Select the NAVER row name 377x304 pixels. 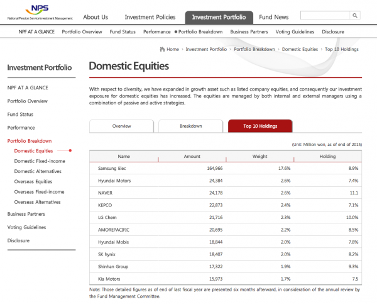click(105, 193)
